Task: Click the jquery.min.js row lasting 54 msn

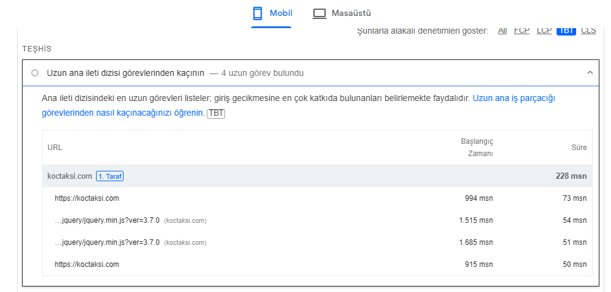Action: click(x=317, y=220)
